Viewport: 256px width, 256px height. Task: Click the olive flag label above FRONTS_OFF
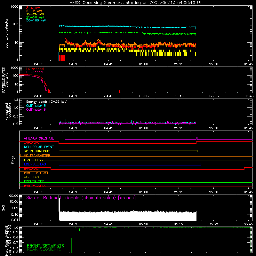tap(31, 177)
